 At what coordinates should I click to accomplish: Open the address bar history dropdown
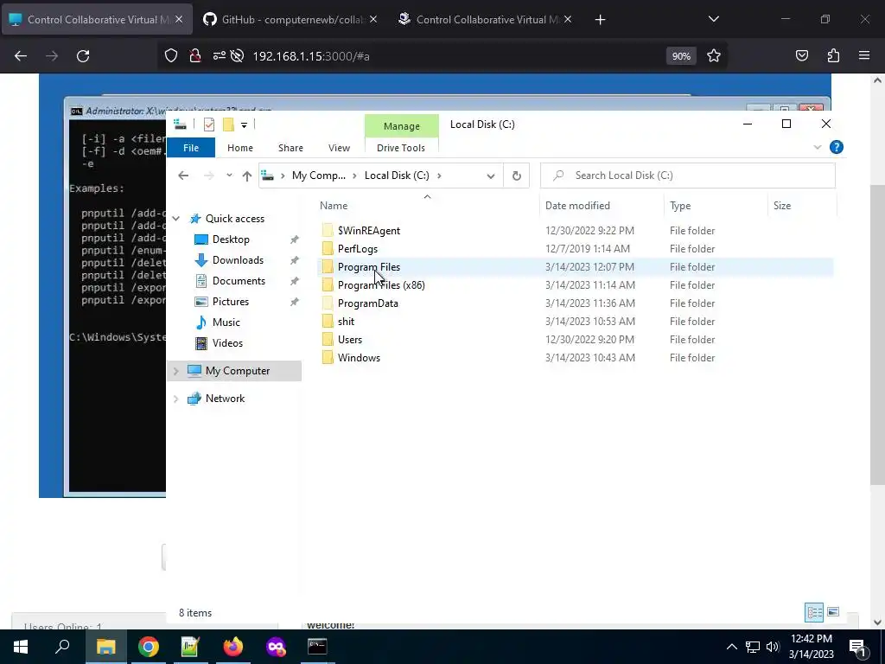491,176
